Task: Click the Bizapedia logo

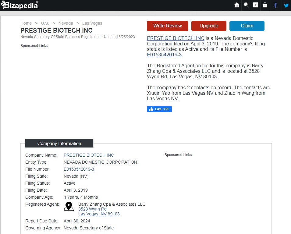Action: point(20,5)
